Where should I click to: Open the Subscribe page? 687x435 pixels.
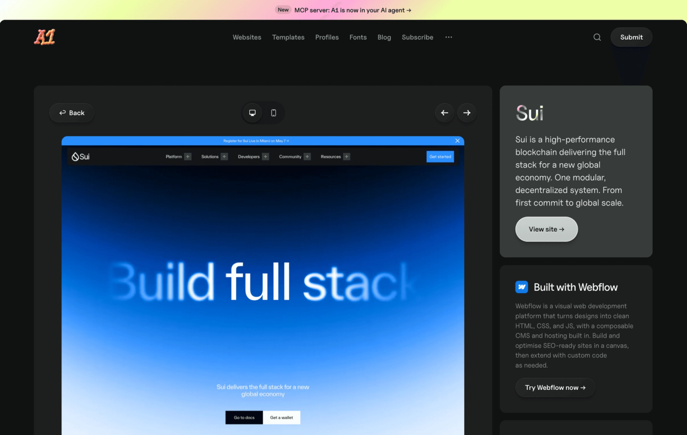(418, 37)
